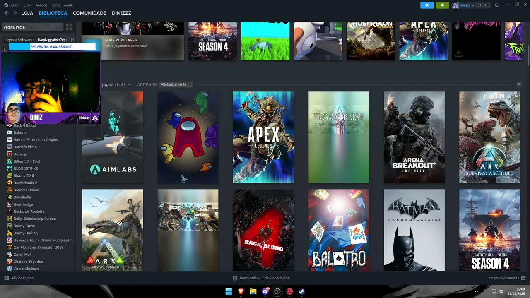The height and width of the screenshot is (298, 530).
Task: Select Business Tour - Online Multiplayer
Action: point(42,240)
